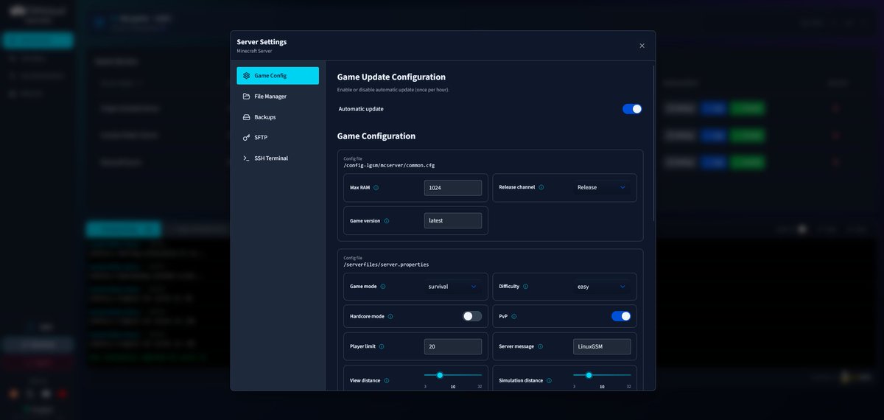The height and width of the screenshot is (420, 884).
Task: Click the Game Update Configuration heading
Action: click(x=391, y=77)
